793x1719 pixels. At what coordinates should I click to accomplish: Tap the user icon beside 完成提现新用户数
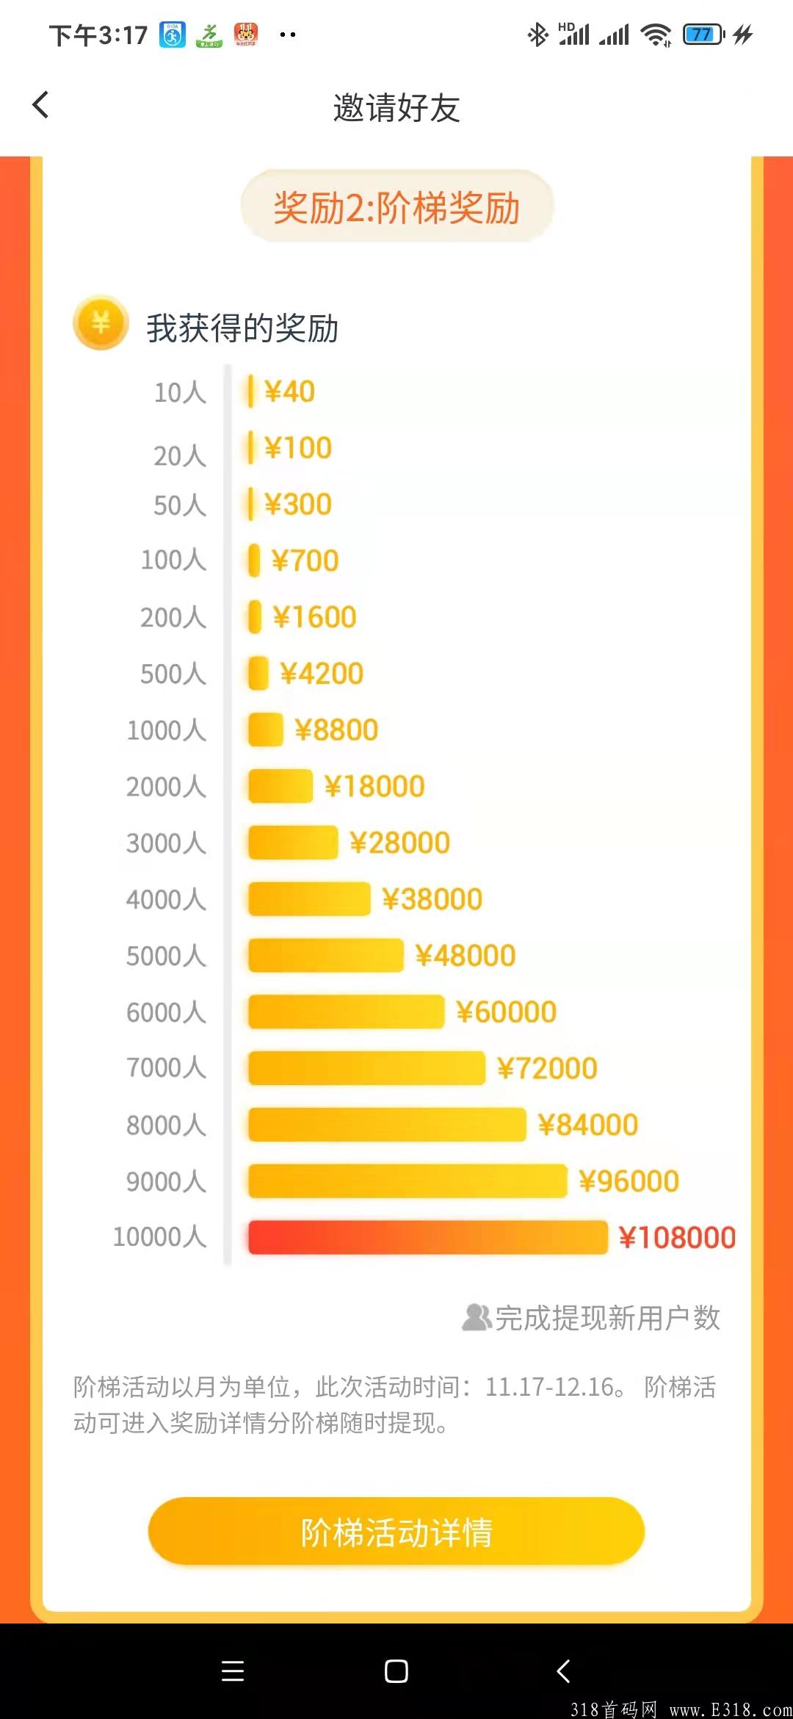pos(477,1317)
